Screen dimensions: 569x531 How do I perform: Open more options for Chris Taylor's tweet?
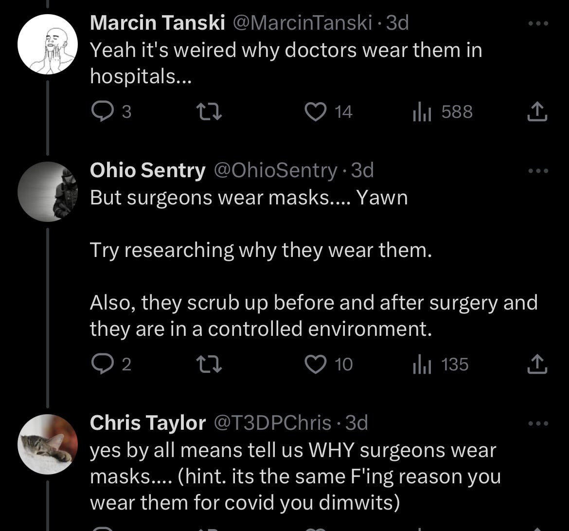pyautogui.click(x=538, y=423)
